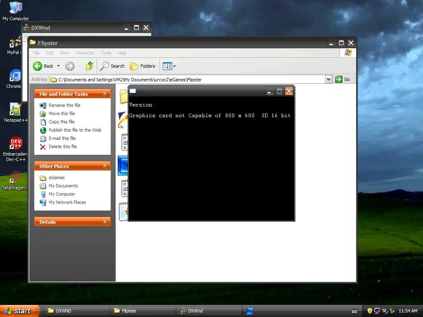Close the console error window
The height and width of the screenshot is (317, 423).
[x=289, y=91]
